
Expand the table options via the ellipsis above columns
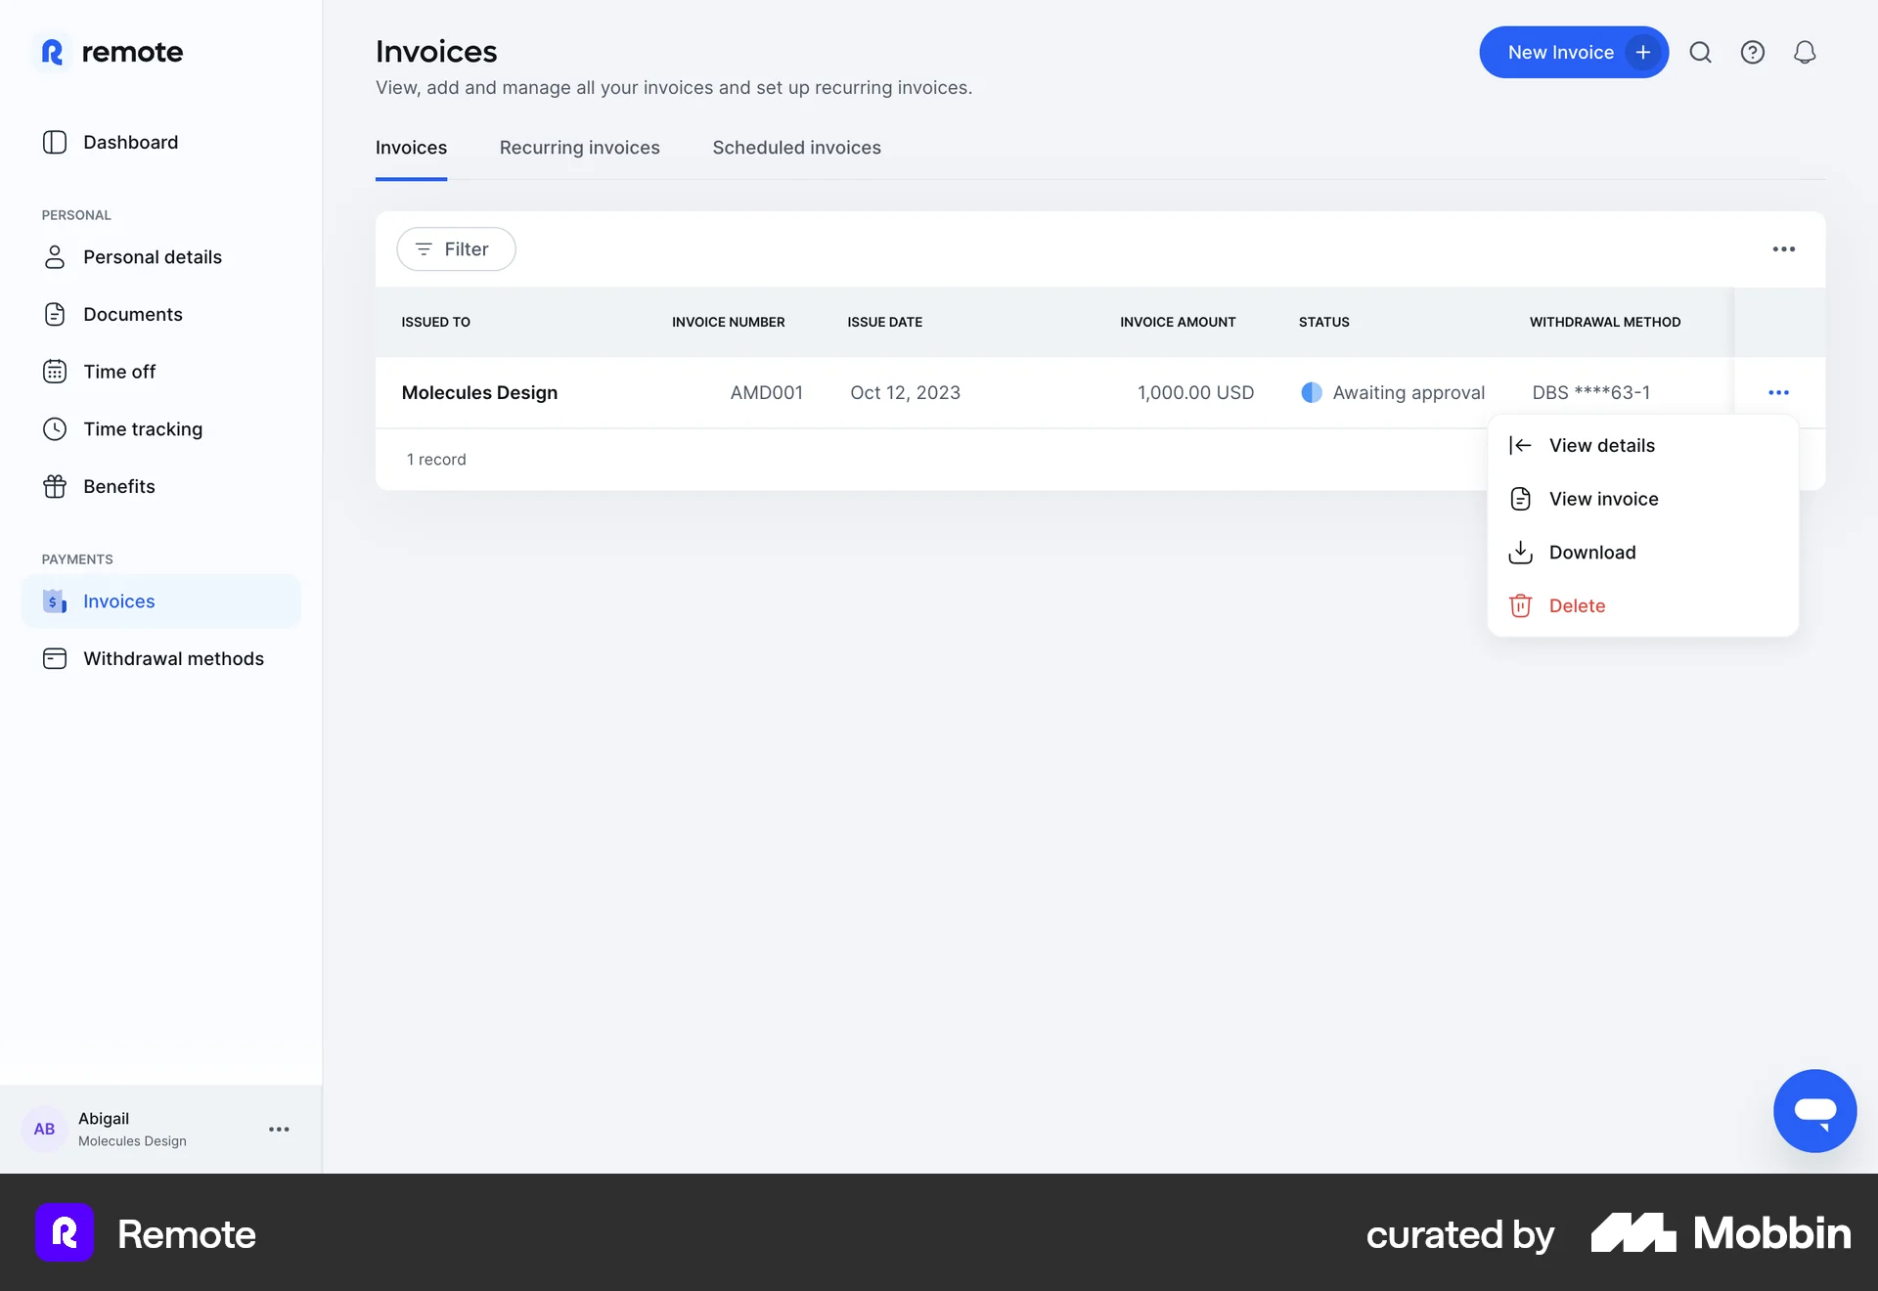(x=1784, y=248)
